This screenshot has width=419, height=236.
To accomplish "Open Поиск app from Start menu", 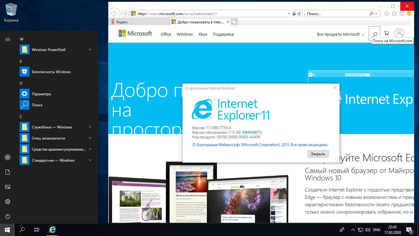I will coord(56,105).
